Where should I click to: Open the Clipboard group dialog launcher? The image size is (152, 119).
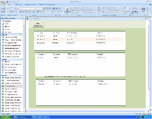18,15
